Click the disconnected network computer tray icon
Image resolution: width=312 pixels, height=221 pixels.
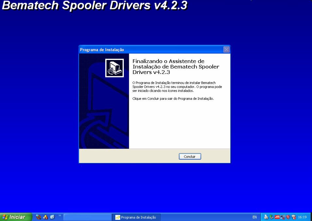[283, 217]
